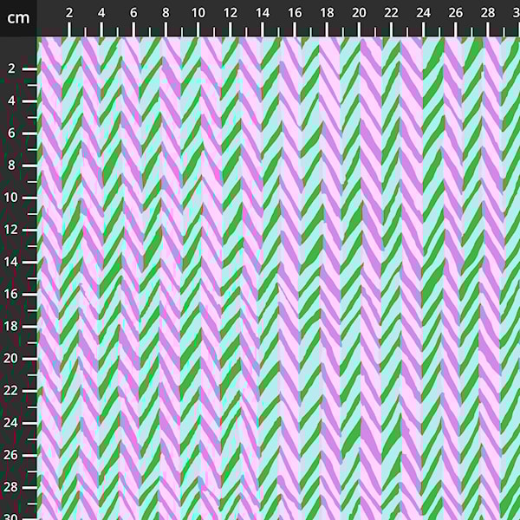Select 16 on the horizontal ruler

[295, 13]
